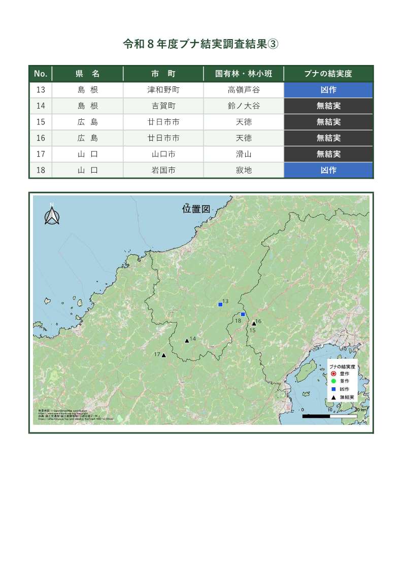Click the ブナの結実度 legend heading
The image size is (403, 570).
point(342,367)
